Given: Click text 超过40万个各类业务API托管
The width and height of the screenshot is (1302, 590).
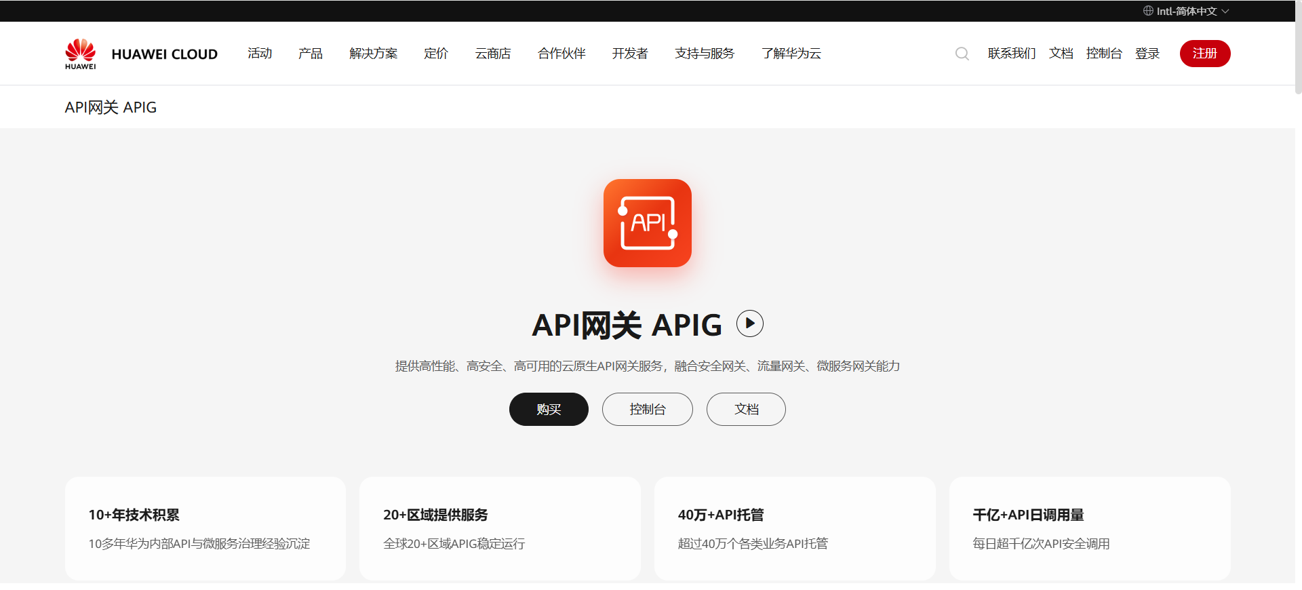Looking at the screenshot, I should [753, 544].
